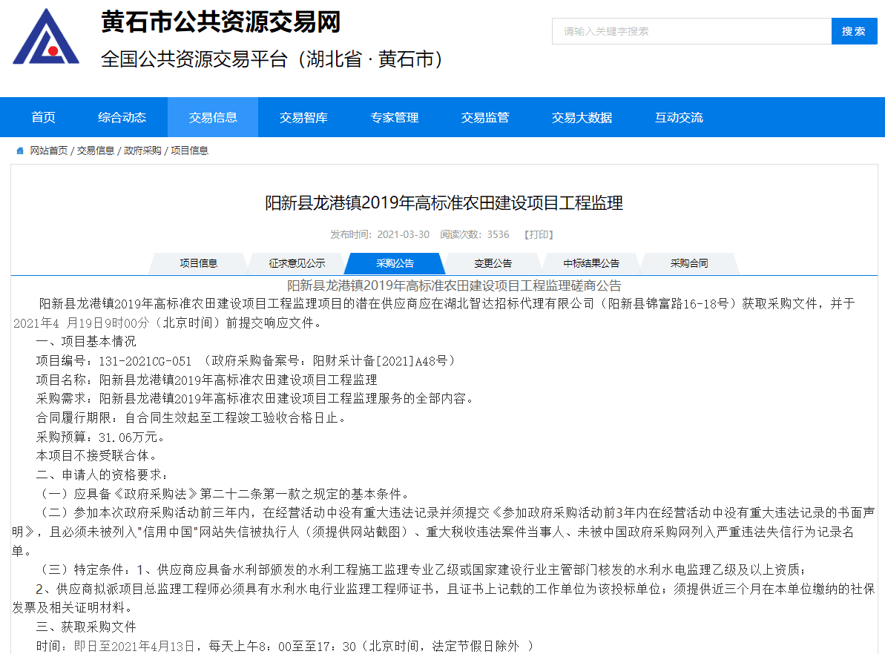This screenshot has height=654, width=885.
Task: Go to 综合动态 in navigation bar
Action: [122, 117]
